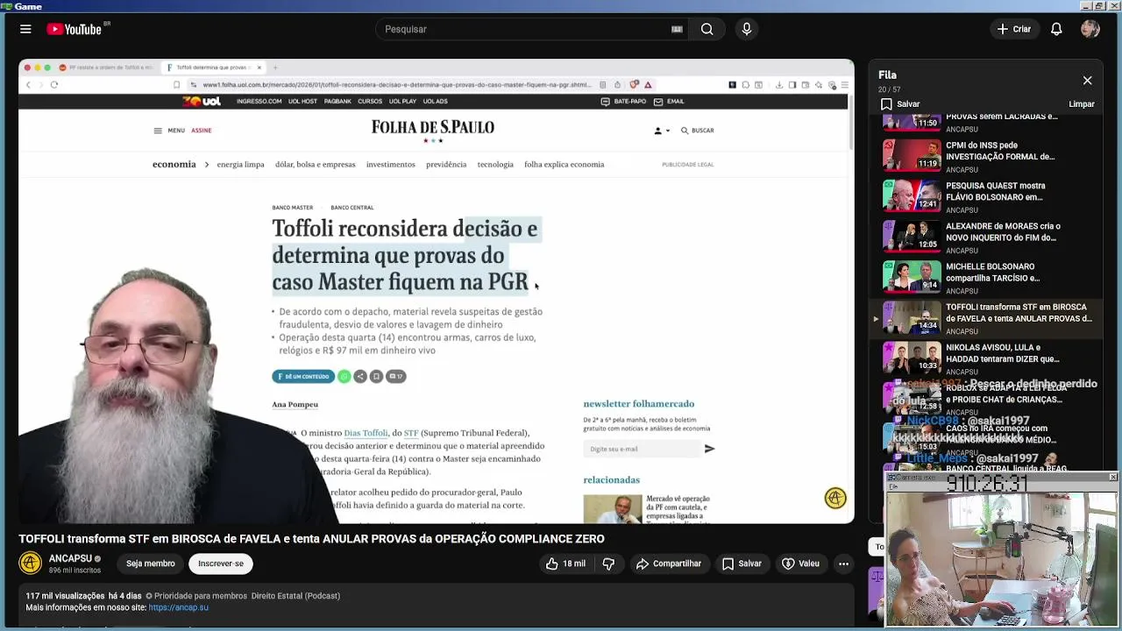Close the webcam overlay window
This screenshot has height=631, width=1122.
click(x=1112, y=477)
